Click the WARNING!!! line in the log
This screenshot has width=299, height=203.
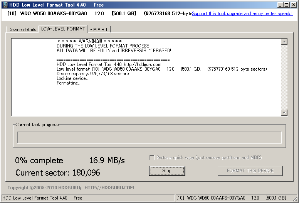(x=89, y=41)
